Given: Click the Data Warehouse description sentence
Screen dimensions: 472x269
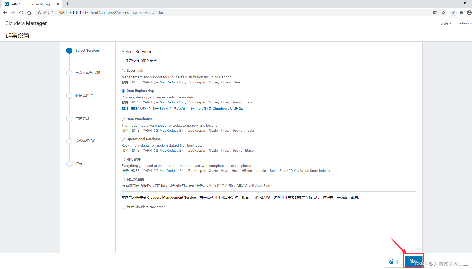Looking at the screenshot, I should pos(170,125).
